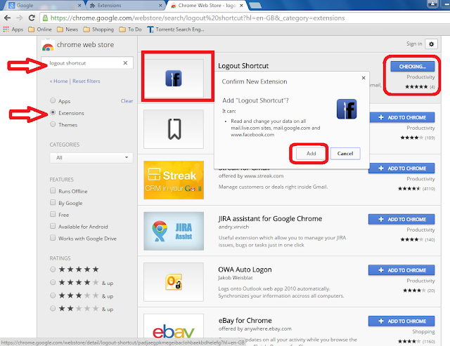Select the four stars & up rating filter
This screenshot has height=346, width=450.
(53, 282)
